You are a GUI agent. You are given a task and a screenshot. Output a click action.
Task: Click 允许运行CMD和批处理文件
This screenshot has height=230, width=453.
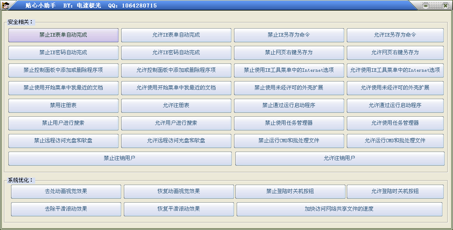tap(395, 141)
